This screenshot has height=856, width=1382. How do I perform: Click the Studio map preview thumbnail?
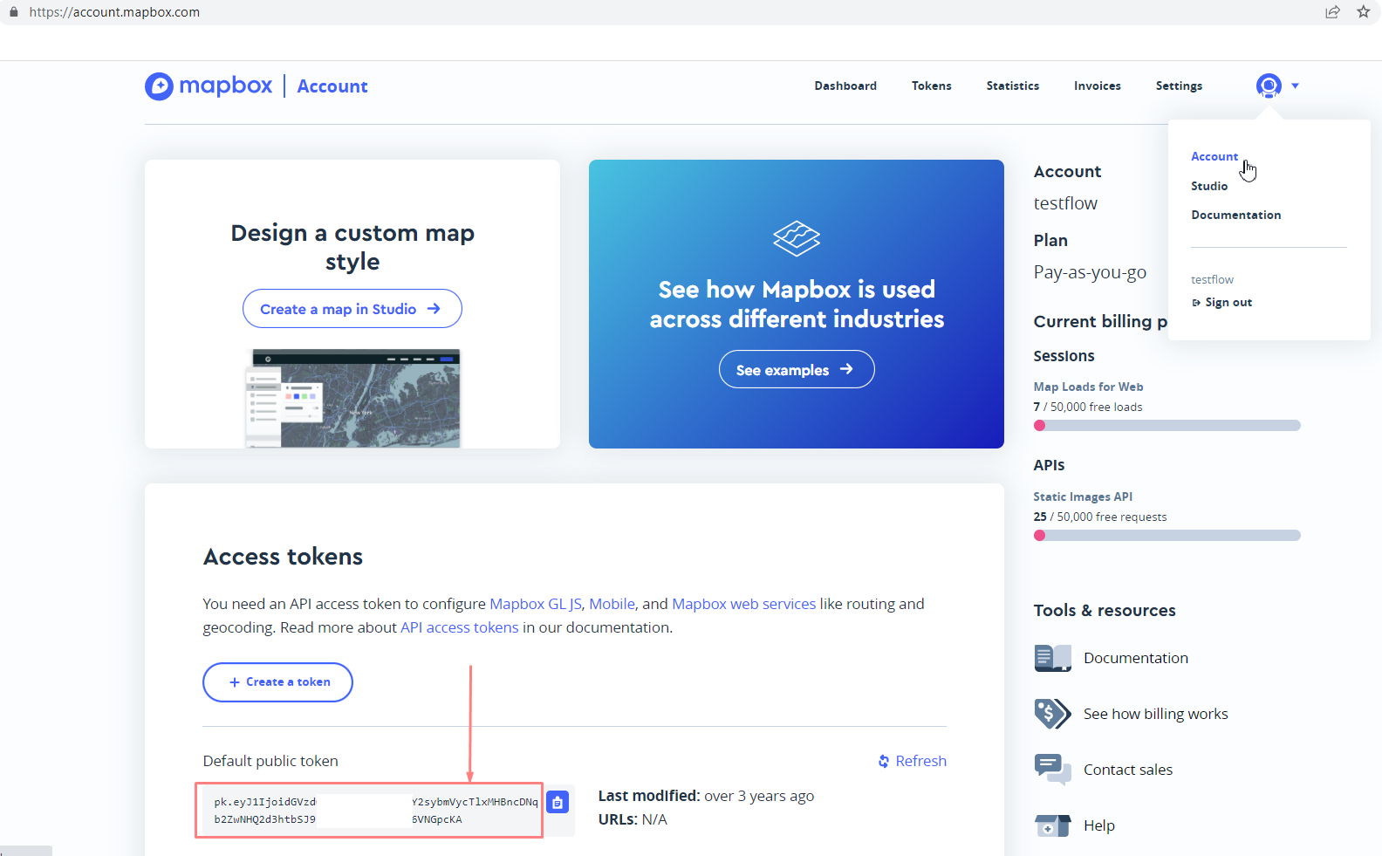(352, 398)
